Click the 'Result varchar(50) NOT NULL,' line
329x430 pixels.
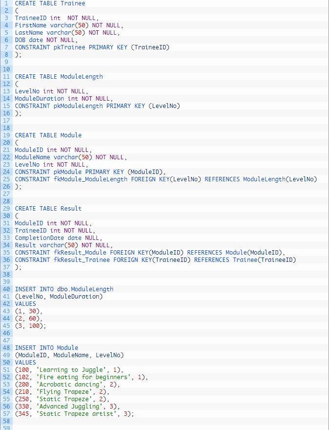point(64,245)
